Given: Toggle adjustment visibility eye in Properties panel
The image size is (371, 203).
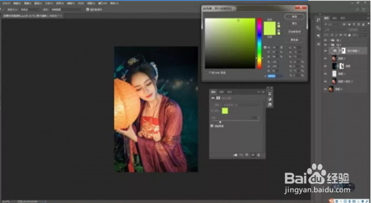Looking at the screenshot, I should pos(253,155).
